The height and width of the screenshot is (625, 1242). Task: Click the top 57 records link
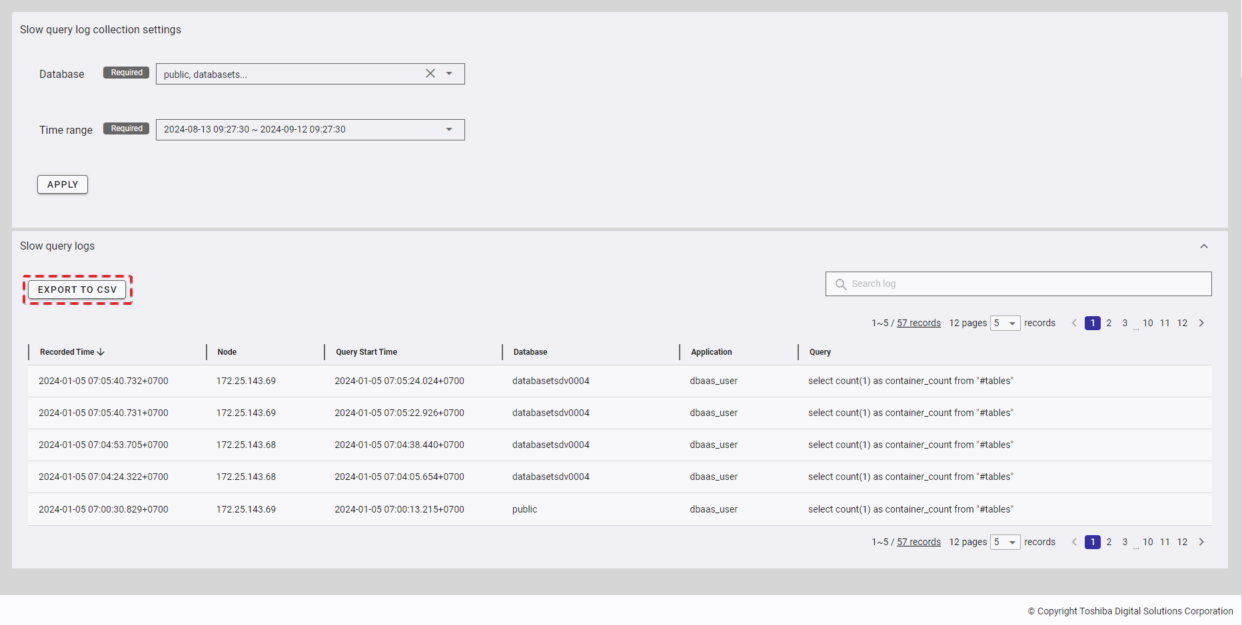(918, 323)
